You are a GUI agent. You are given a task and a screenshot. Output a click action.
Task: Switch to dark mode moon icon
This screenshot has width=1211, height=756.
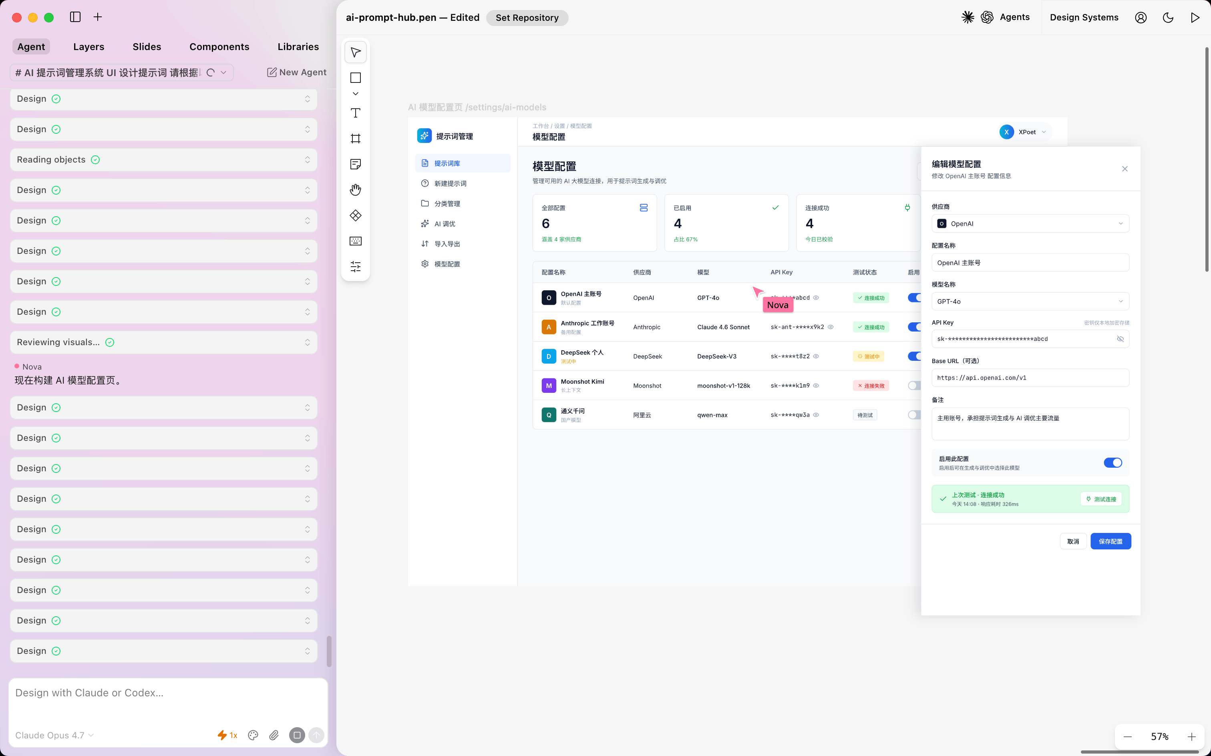[x=1168, y=18]
